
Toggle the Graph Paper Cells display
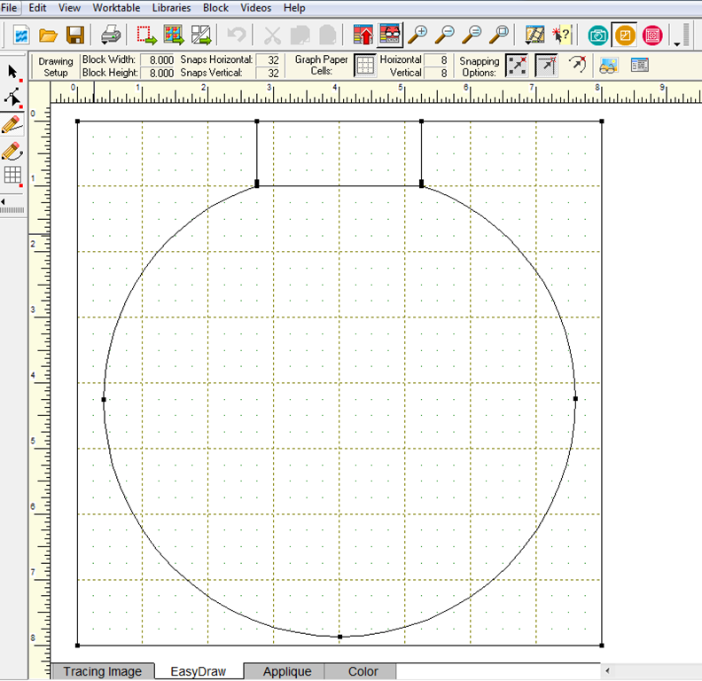[x=365, y=66]
